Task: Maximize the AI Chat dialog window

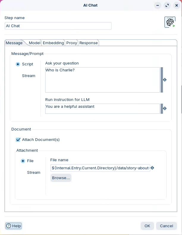Action: click(x=167, y=5)
